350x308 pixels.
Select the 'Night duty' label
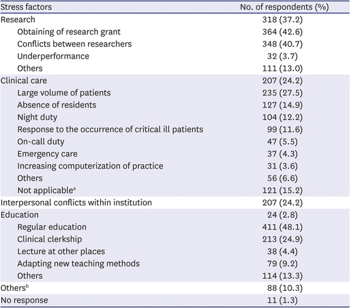coord(37,117)
